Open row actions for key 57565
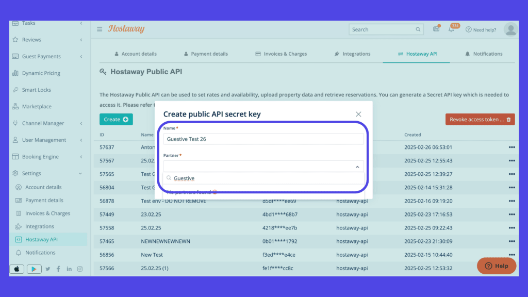Image resolution: width=528 pixels, height=297 pixels. click(x=512, y=174)
